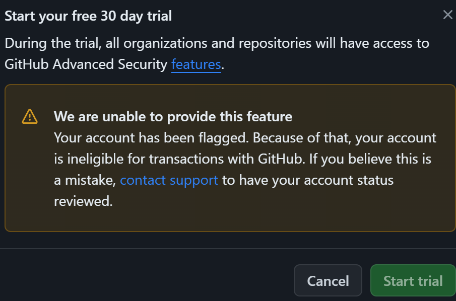Follow the contact support link

click(x=169, y=180)
